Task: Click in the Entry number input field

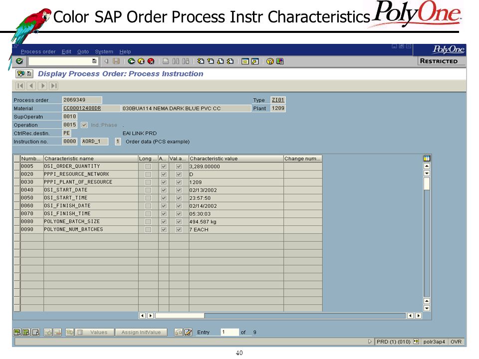Action: point(230,332)
